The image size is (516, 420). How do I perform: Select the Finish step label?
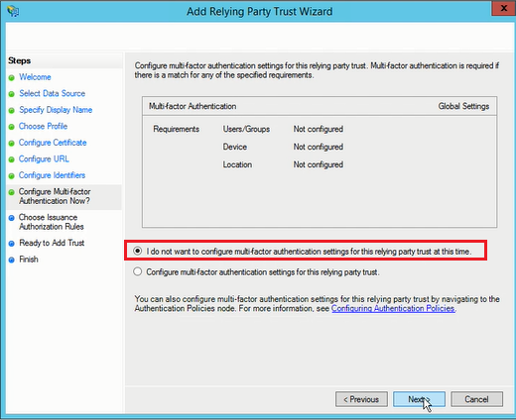coord(29,260)
